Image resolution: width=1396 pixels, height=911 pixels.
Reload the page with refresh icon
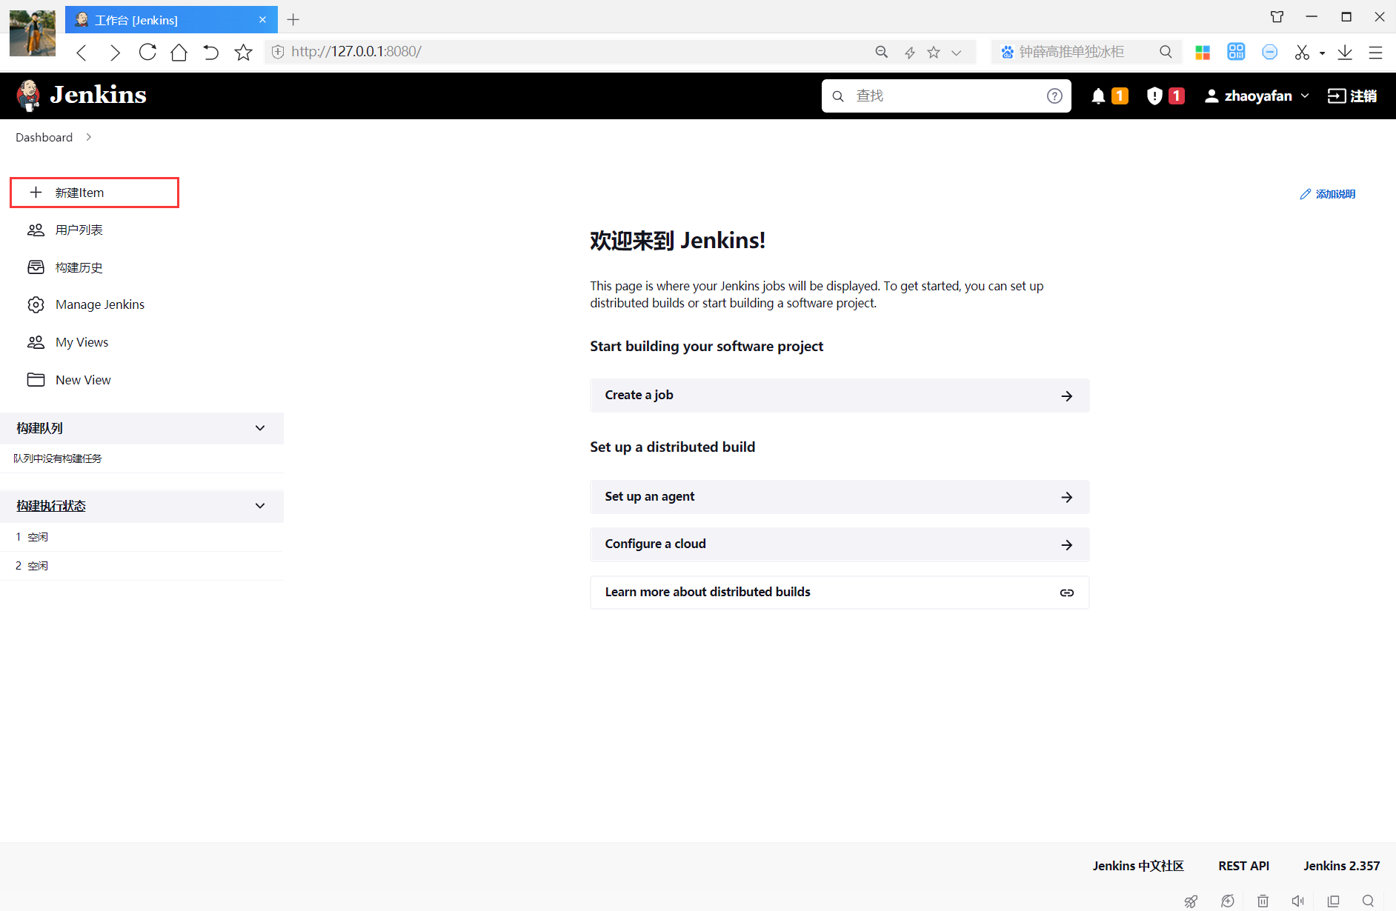pyautogui.click(x=147, y=52)
